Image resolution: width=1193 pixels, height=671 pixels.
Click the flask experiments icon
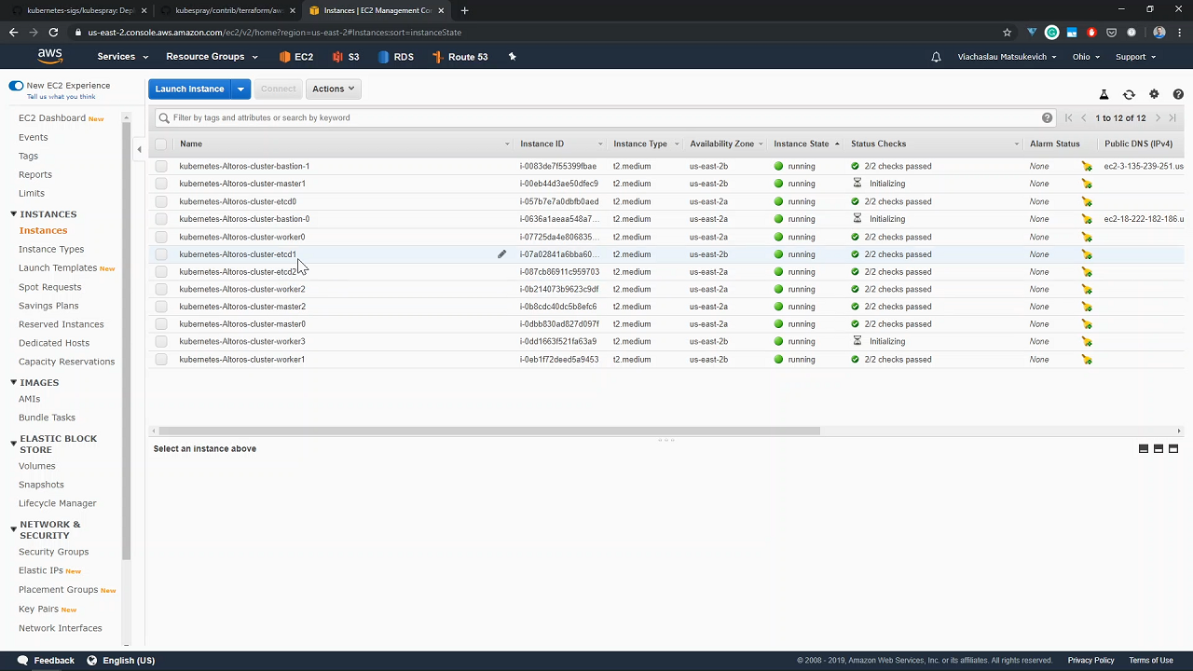click(1104, 94)
